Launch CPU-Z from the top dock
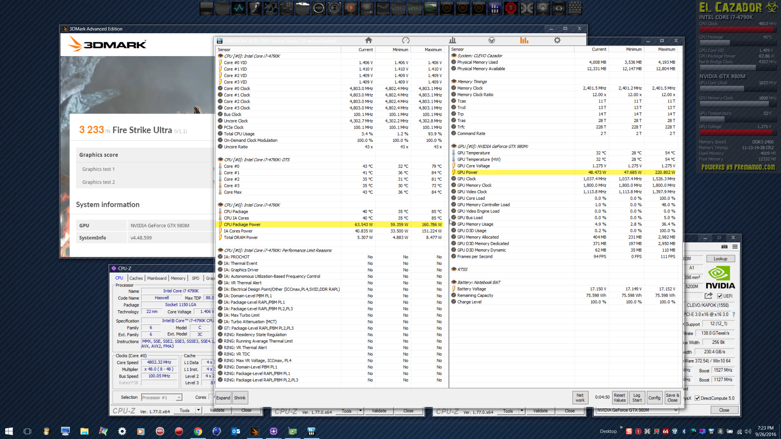This screenshot has width=781, height=439. [399, 8]
